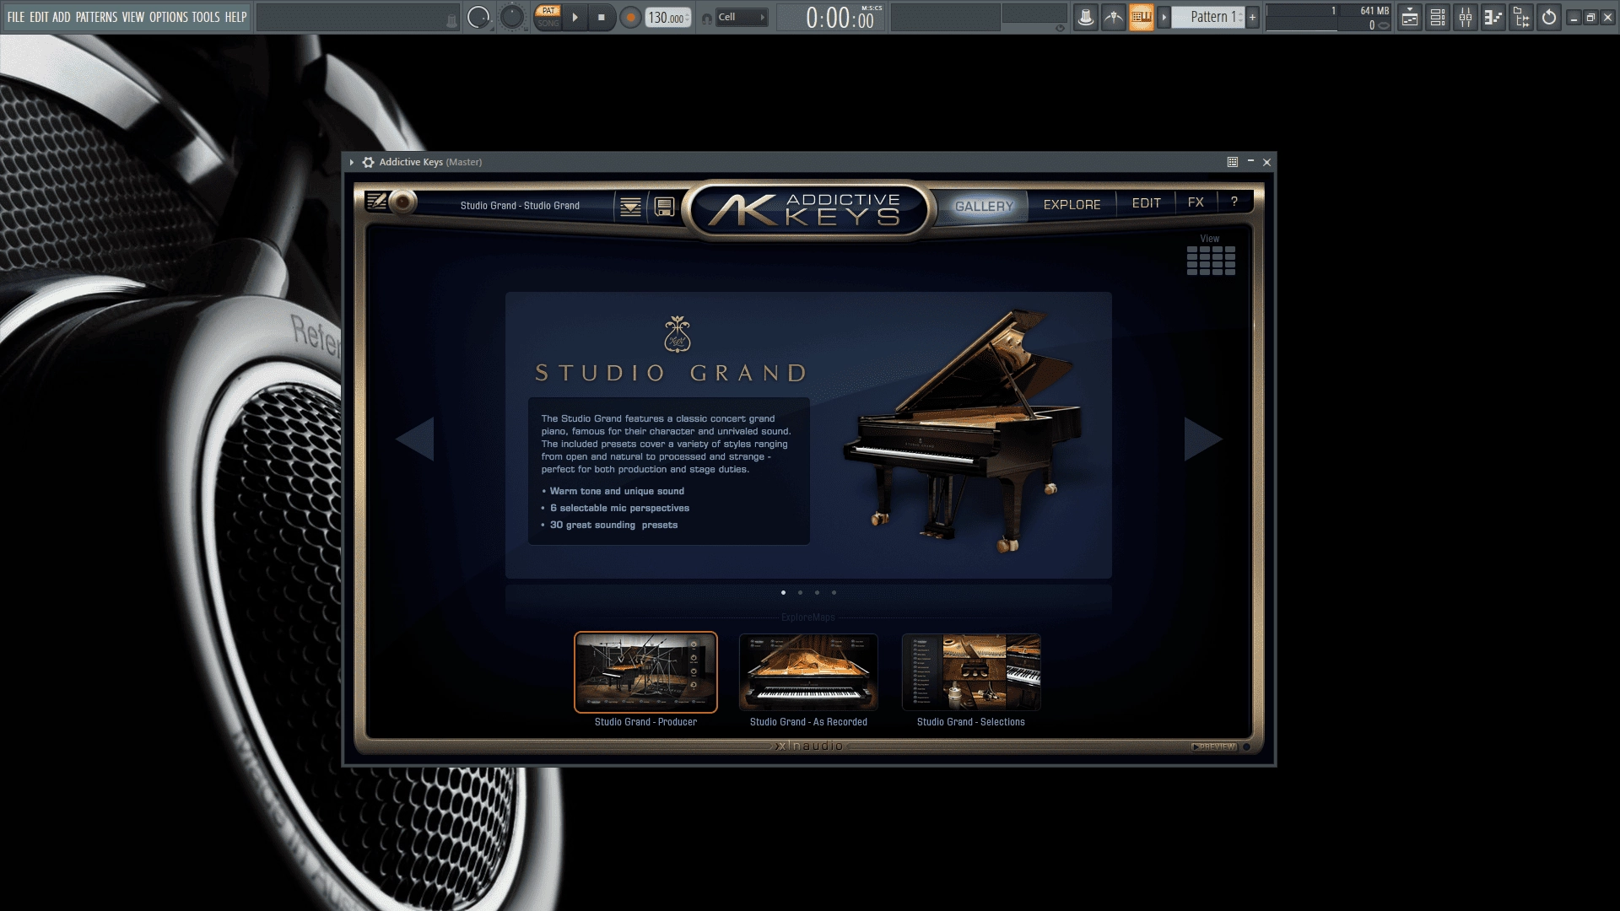The image size is (1620, 911).
Task: Click the CPU and memory meter panel
Action: [1329, 17]
